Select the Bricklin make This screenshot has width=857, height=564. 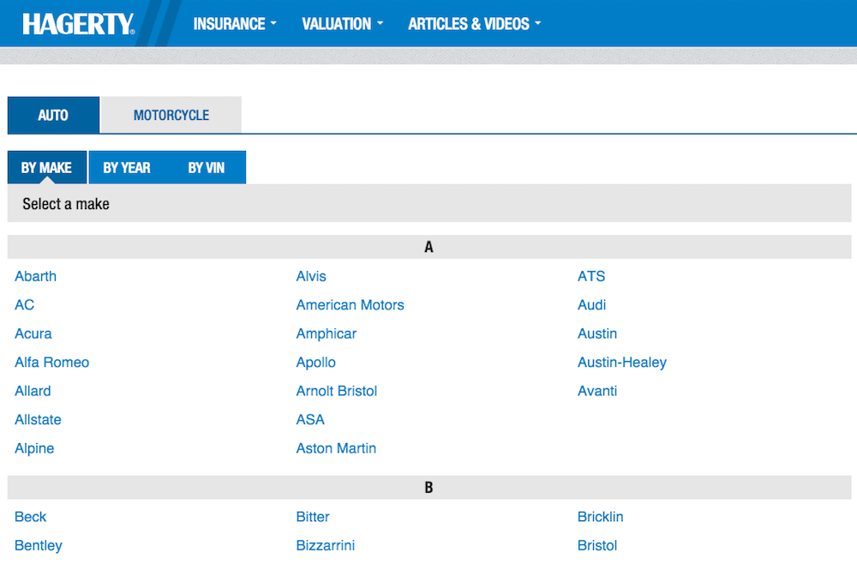pos(600,517)
